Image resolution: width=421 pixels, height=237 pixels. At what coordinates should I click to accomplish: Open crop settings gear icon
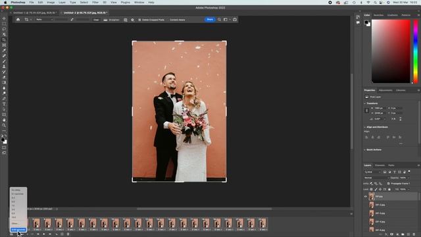coord(132,20)
